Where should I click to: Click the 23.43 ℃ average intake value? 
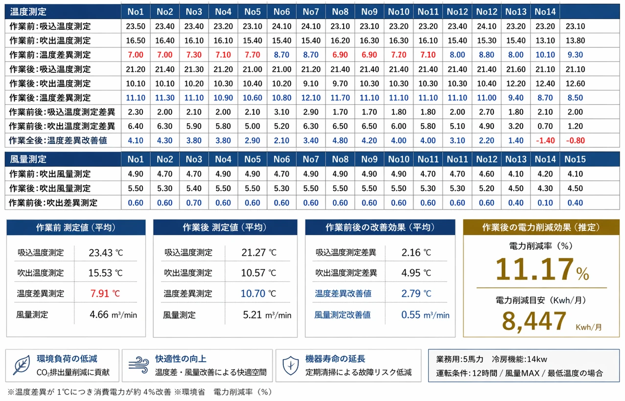coord(106,253)
